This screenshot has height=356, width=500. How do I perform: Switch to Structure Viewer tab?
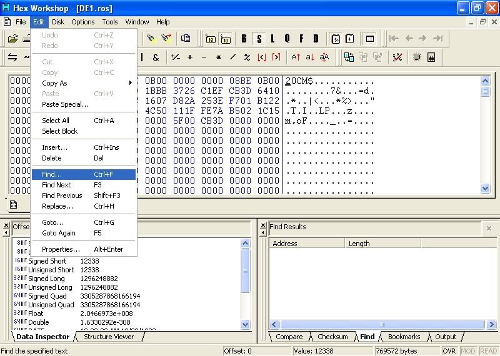109,337
